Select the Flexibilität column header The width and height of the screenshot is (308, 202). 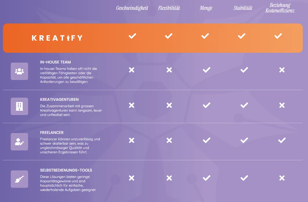pyautogui.click(x=169, y=8)
